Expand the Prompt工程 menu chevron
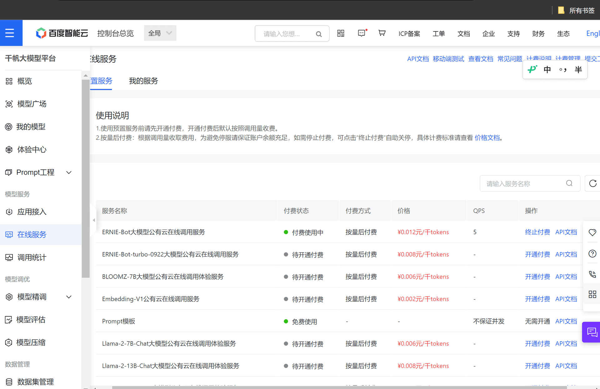The image size is (600, 389). (69, 173)
